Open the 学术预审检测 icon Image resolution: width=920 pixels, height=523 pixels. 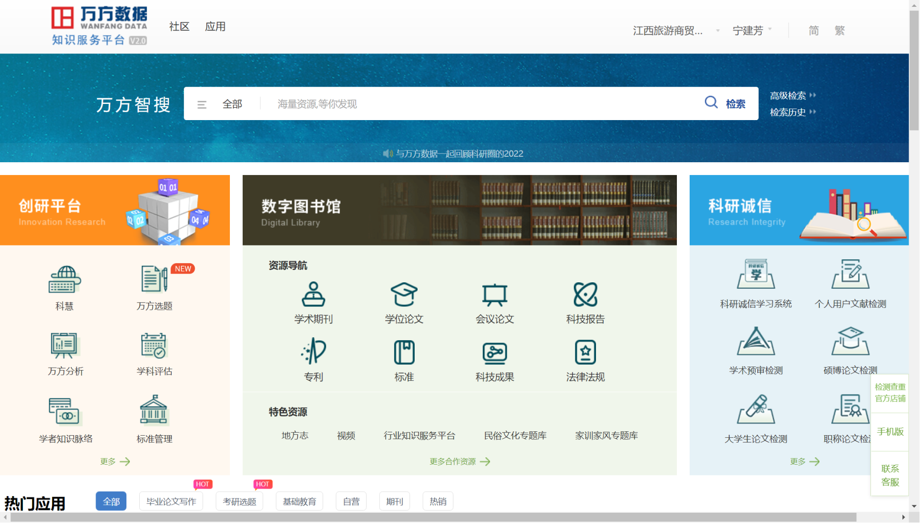[x=756, y=341]
